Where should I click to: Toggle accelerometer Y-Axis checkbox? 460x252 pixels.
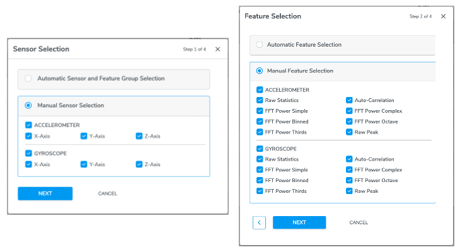tap(84, 136)
